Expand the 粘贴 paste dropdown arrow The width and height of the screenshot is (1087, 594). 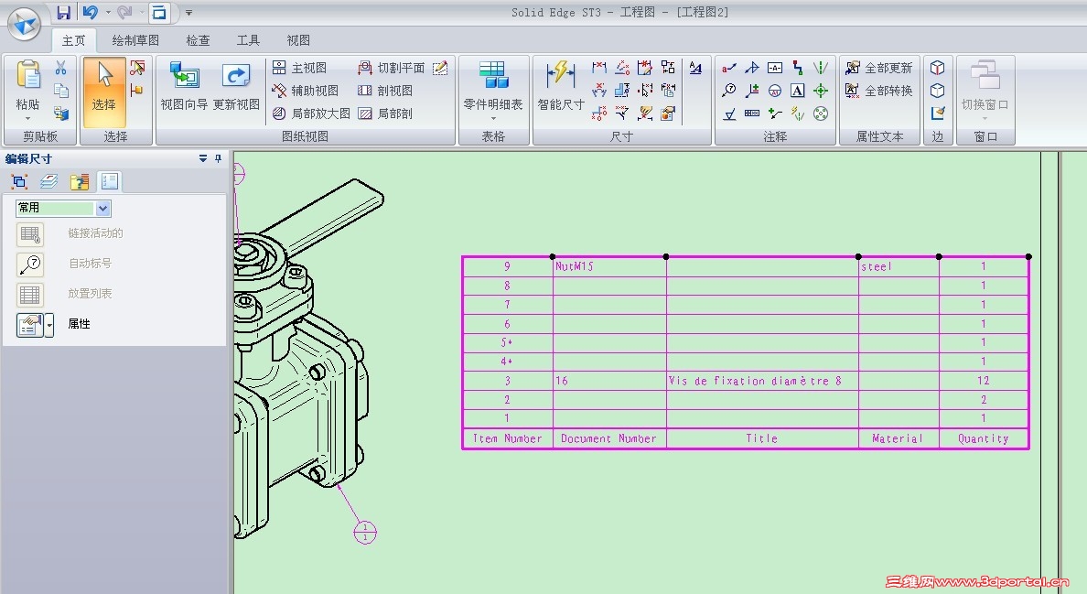(27, 118)
